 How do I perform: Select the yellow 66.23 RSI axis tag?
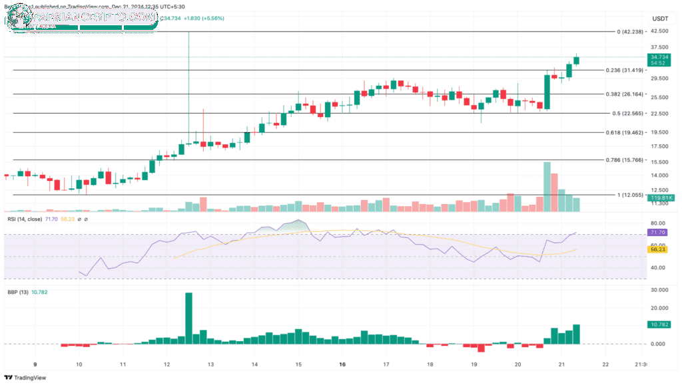[657, 249]
